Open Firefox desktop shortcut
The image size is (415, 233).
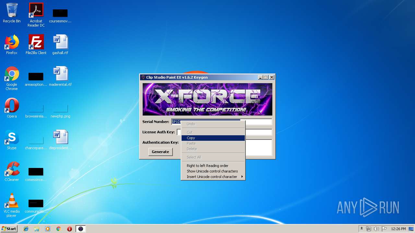coord(12,45)
